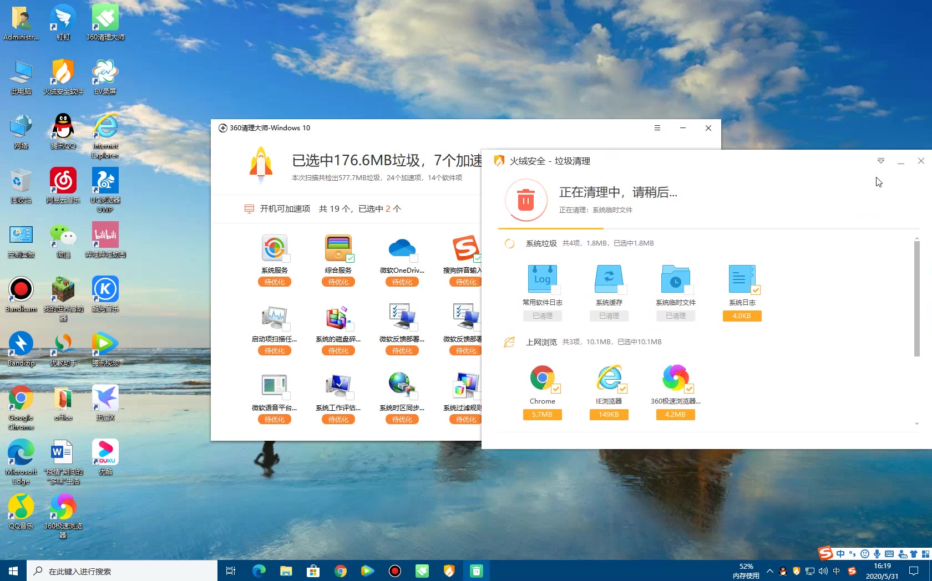The width and height of the screenshot is (932, 581).
Task: Click vertical scrollbar thumb in 火绒 list
Action: 917,299
